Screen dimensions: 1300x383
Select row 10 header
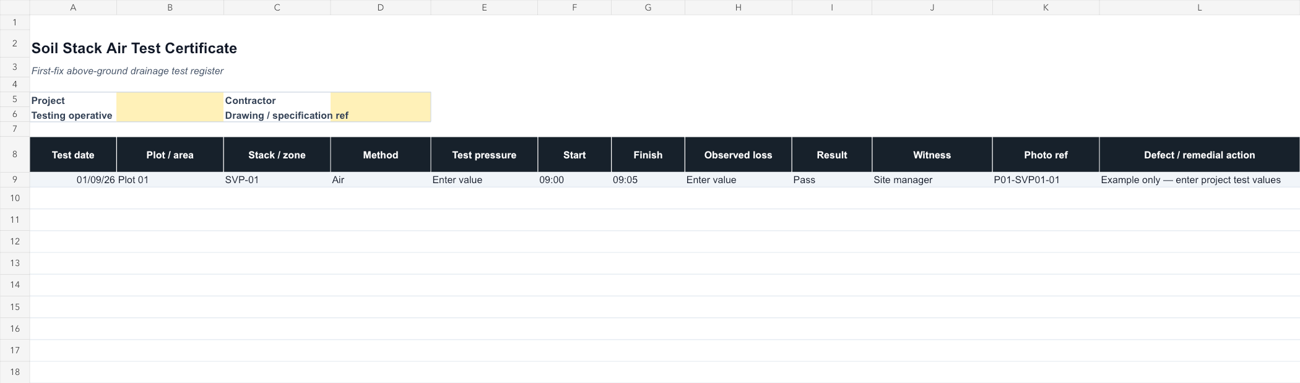(x=15, y=198)
